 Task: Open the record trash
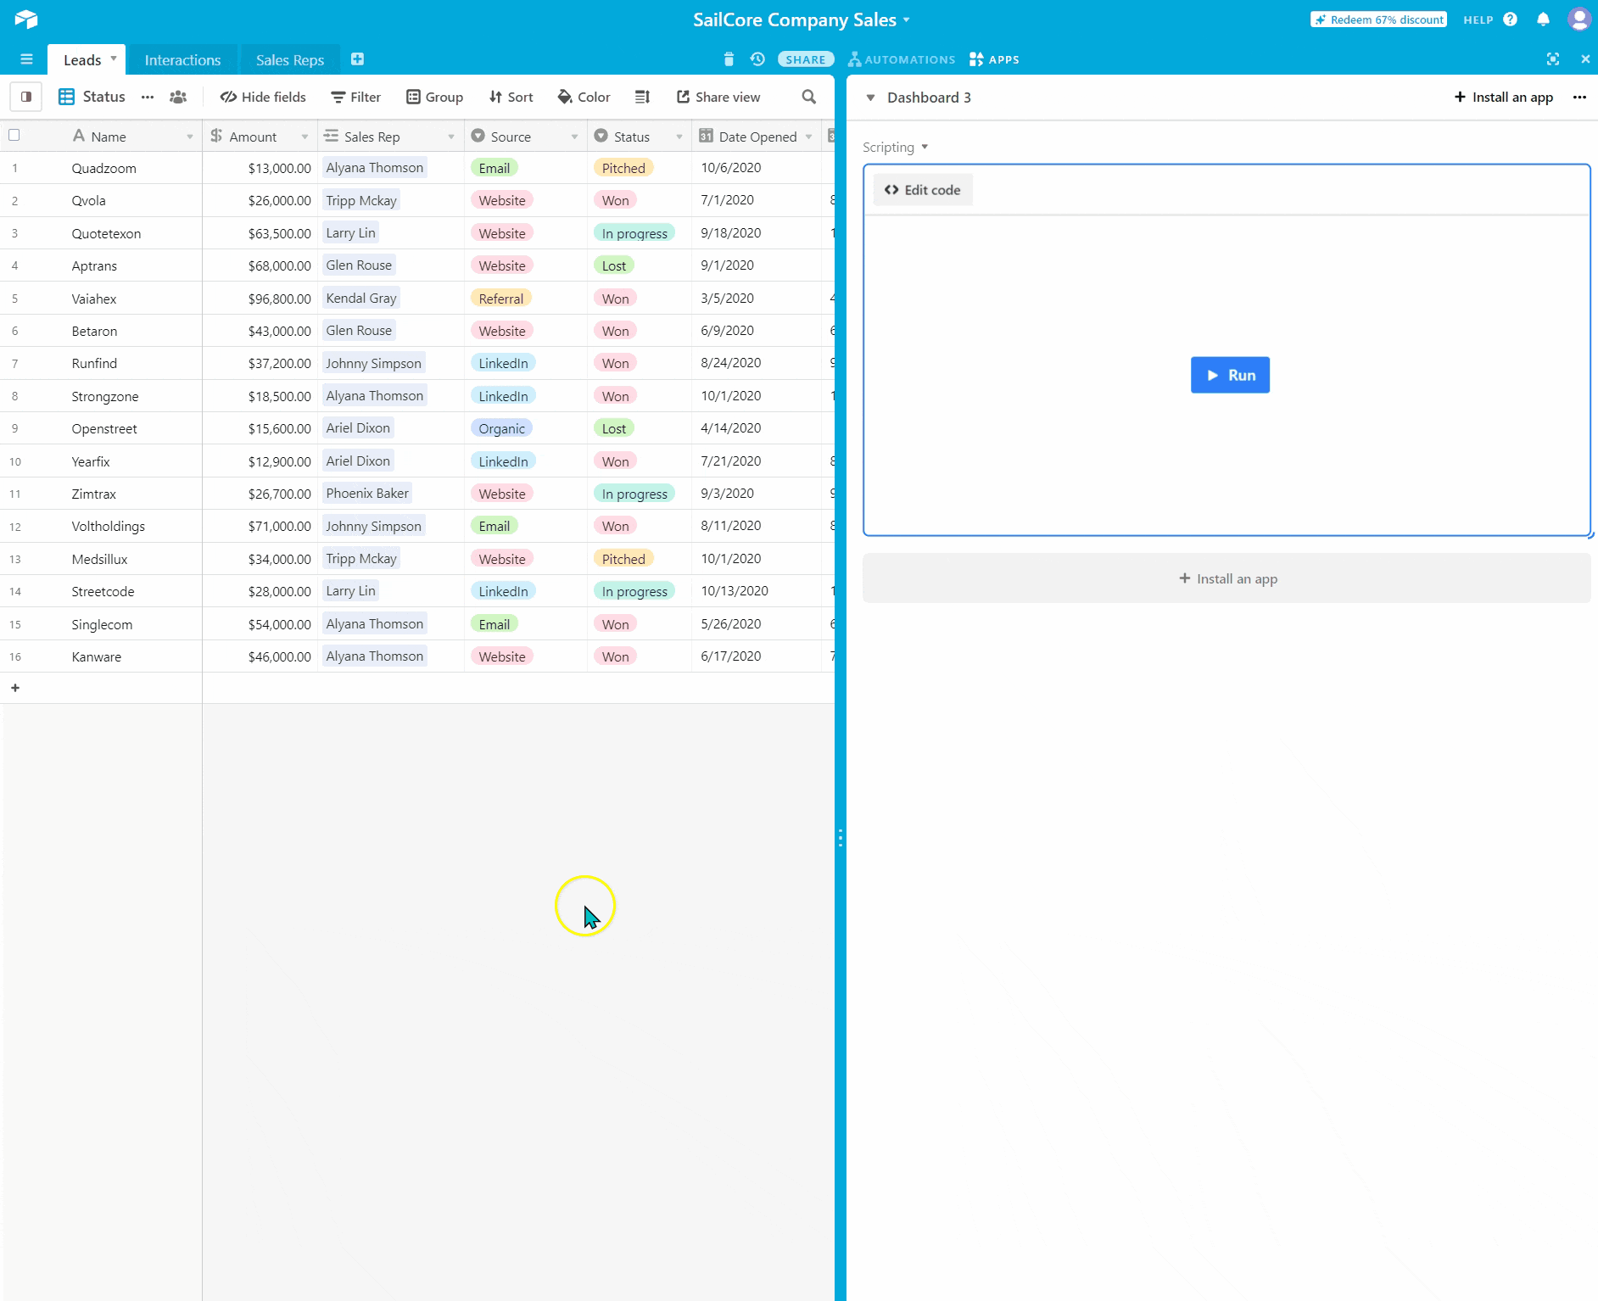point(729,59)
